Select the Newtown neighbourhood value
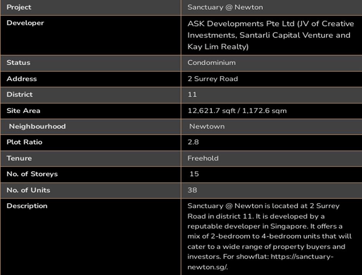This screenshot has width=362, height=275. click(x=207, y=126)
